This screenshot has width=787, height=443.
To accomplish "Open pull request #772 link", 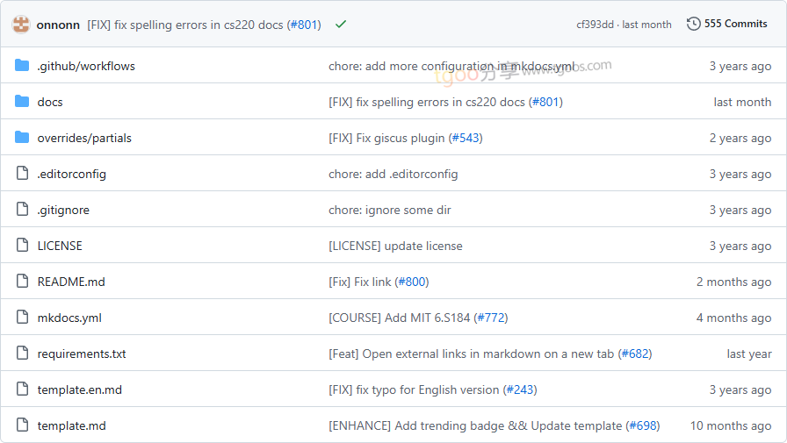I will 491,318.
